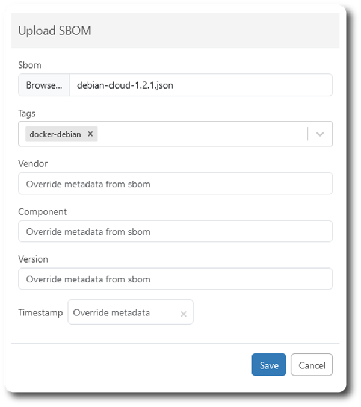Click the Version field label

click(x=33, y=259)
